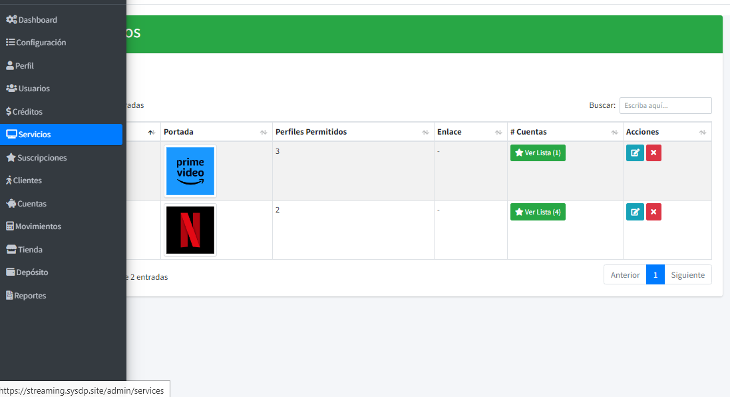Go to Anterior page
730x397 pixels.
pos(625,275)
